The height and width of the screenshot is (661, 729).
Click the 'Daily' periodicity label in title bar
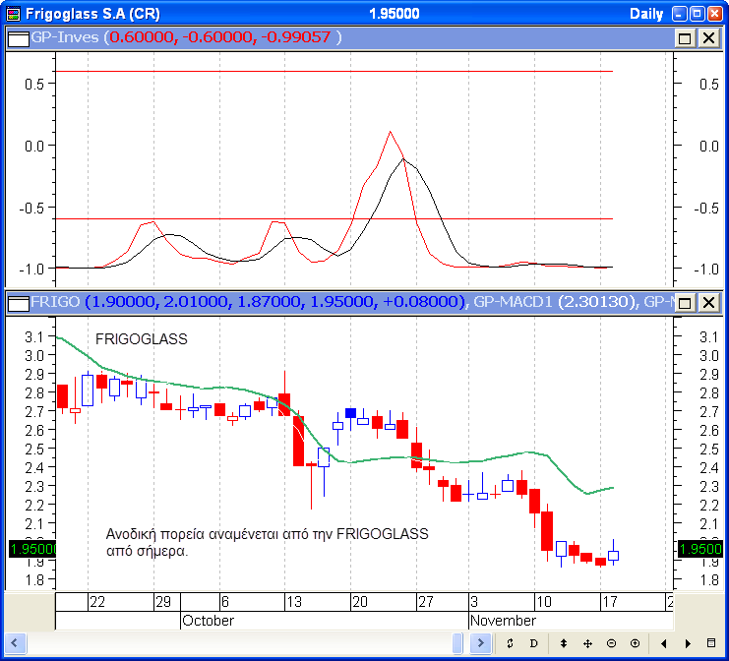(x=646, y=14)
